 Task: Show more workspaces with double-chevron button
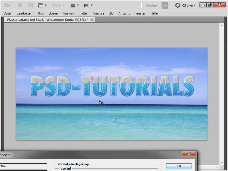165,5
